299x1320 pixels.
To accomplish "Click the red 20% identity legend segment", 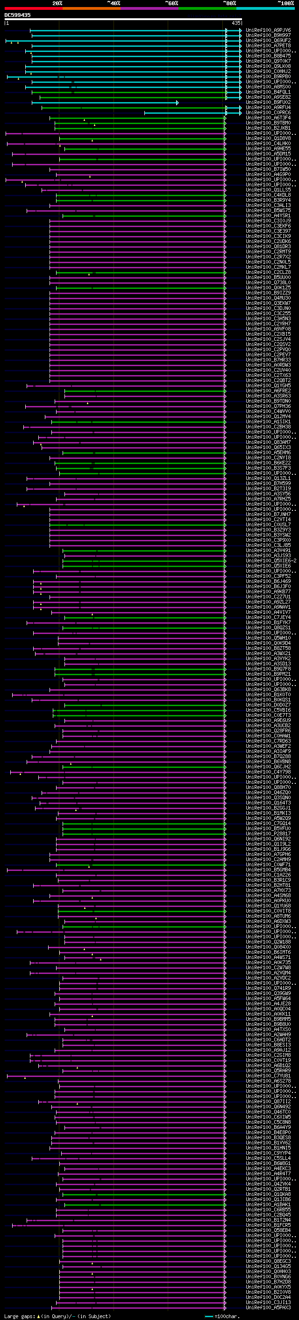I will [x=33, y=8].
